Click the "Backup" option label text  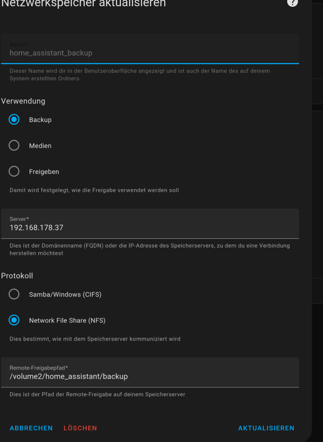point(40,120)
